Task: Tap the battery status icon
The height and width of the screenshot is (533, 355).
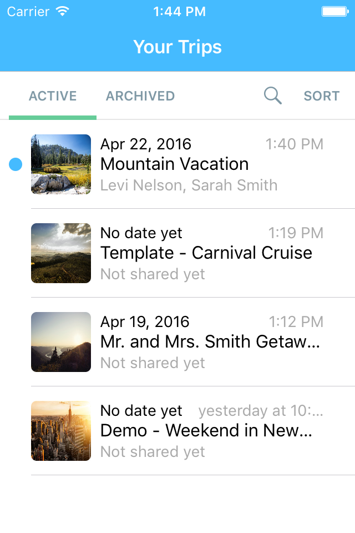Action: pos(335,12)
